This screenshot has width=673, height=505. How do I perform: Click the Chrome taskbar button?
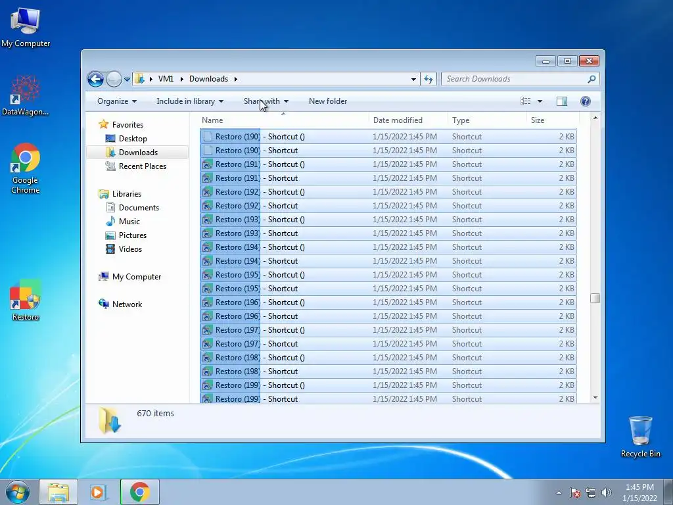pyautogui.click(x=140, y=492)
